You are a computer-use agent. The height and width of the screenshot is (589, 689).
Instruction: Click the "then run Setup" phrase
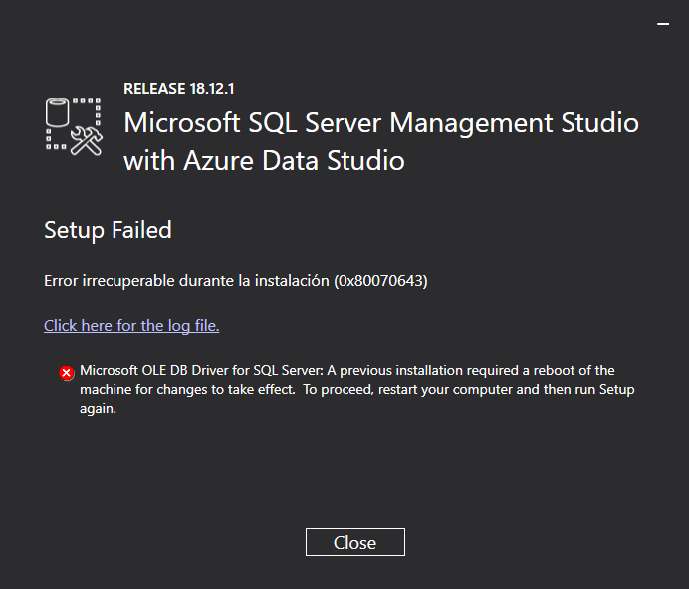tap(588, 390)
